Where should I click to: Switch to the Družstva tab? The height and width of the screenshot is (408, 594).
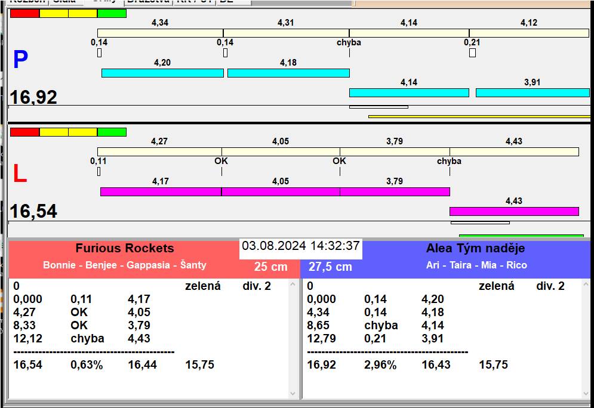(147, 2)
